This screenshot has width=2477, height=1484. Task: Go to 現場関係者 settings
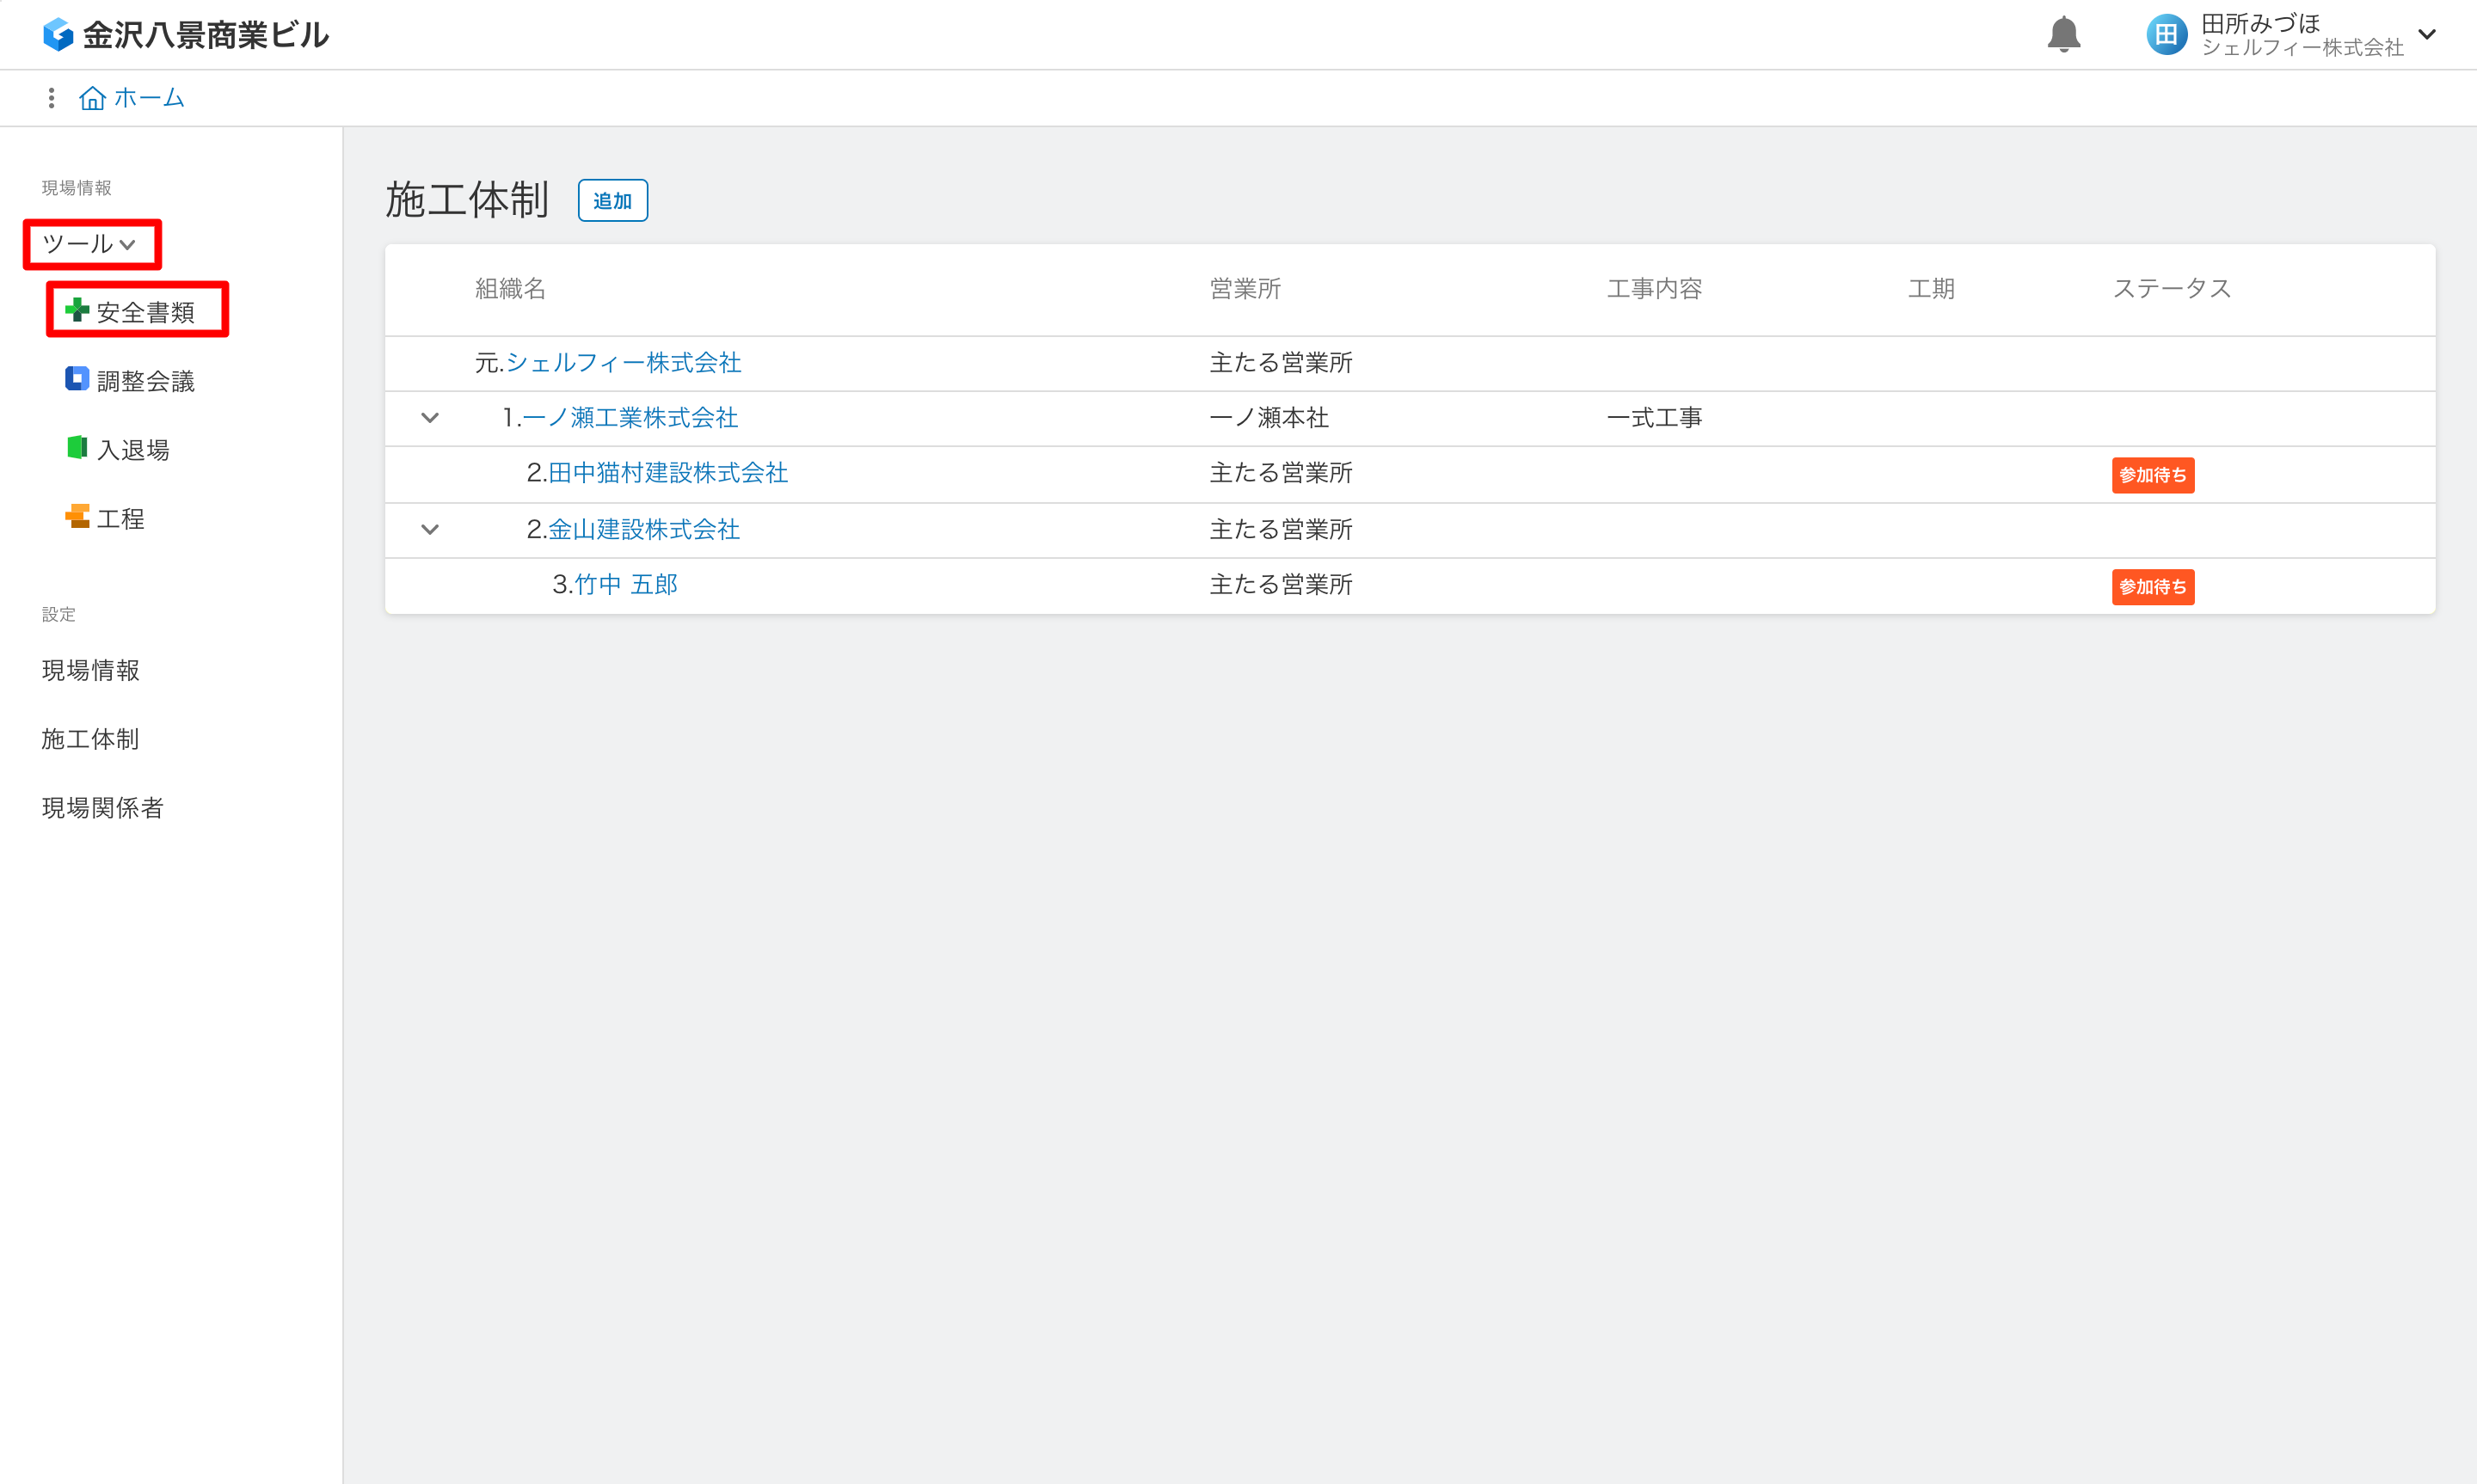pos(103,808)
